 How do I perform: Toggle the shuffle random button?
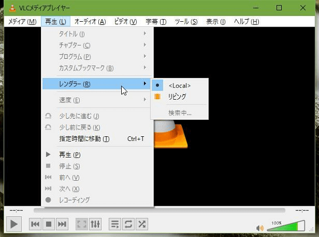coord(142,224)
